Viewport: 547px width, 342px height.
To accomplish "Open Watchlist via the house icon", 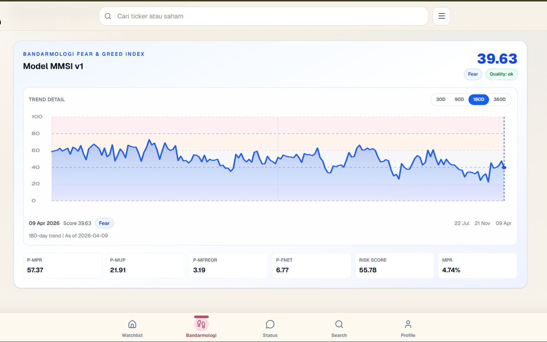I will click(132, 324).
